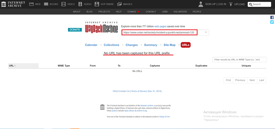This screenshot has width=275, height=129.
Task: Open the Contact page
Action: tap(151, 12)
